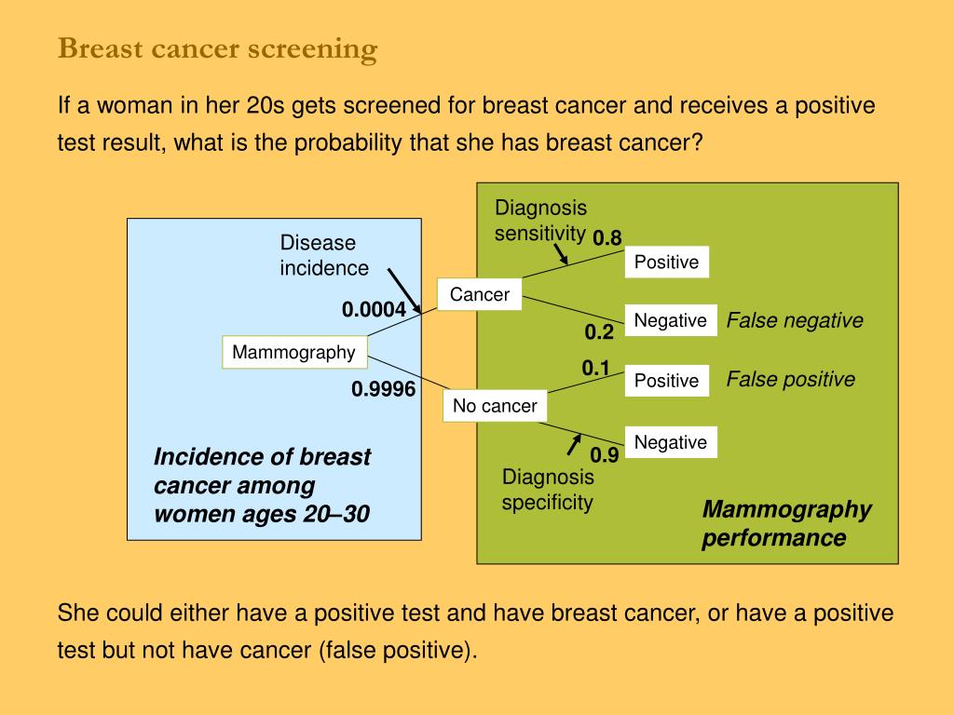Click the Disease incidence label text
954x715 pixels.
tap(323, 255)
